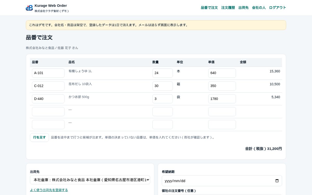
Task: Edit unit price 1780 for D-440
Action: [222, 99]
